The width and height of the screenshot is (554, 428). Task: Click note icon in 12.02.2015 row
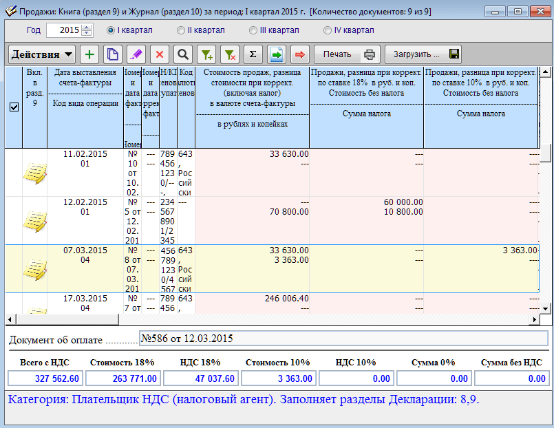35,221
